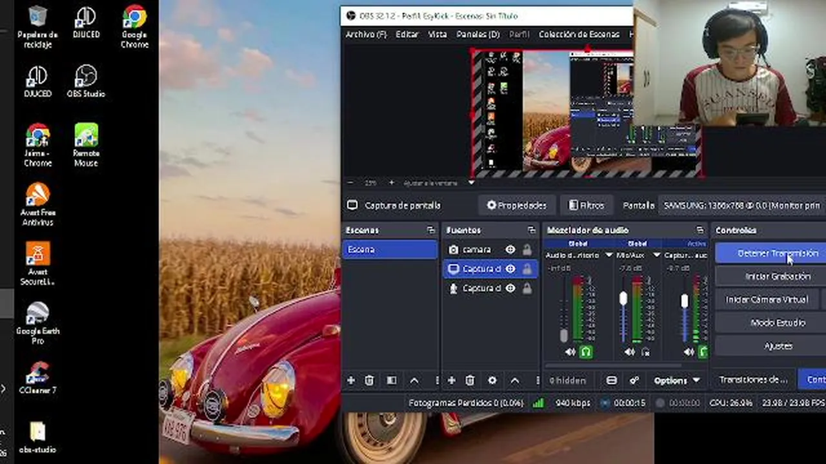This screenshot has width=826, height=464.
Task: Move the scene up with the Escenas arrow
Action: coord(414,381)
